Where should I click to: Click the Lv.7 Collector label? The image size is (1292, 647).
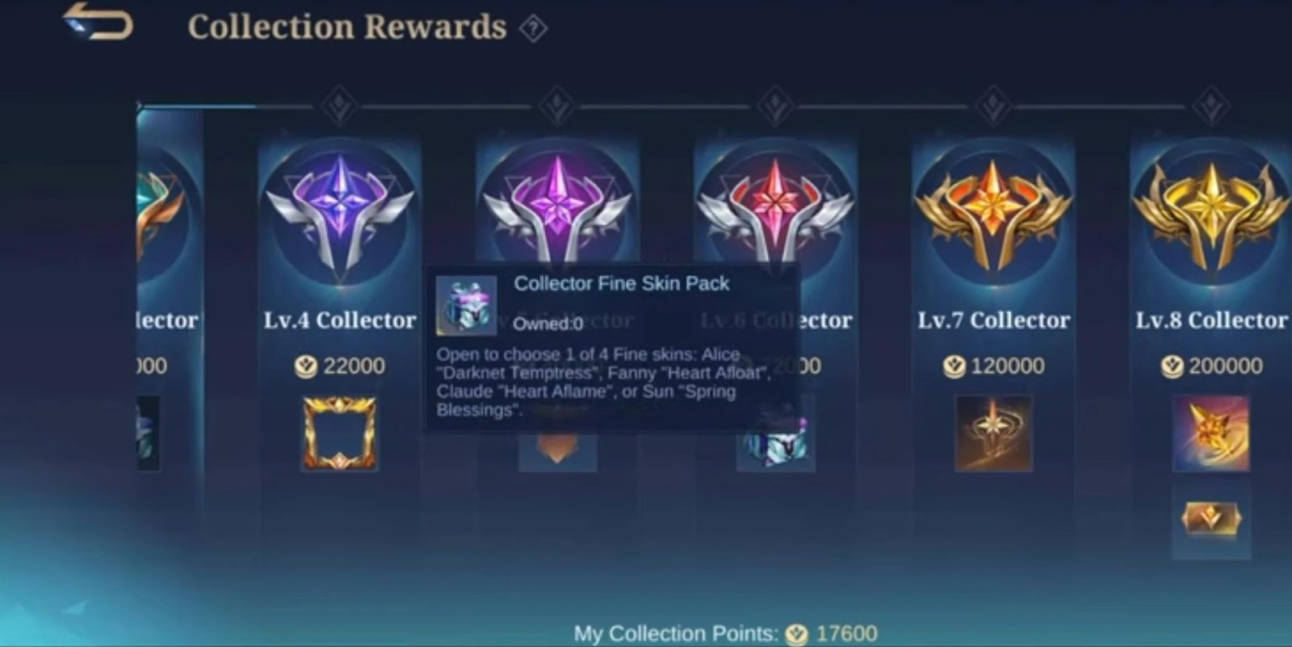click(x=994, y=320)
